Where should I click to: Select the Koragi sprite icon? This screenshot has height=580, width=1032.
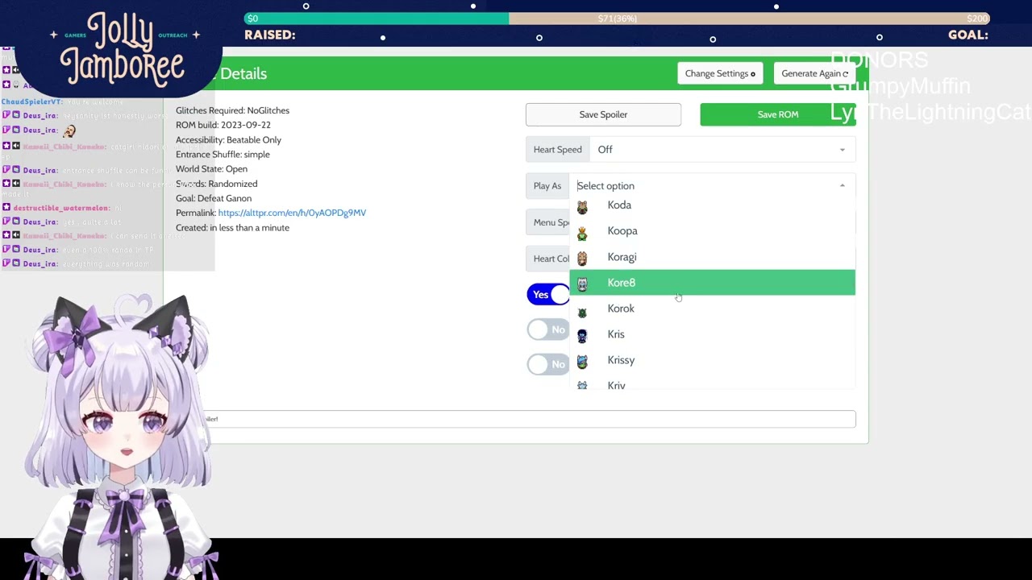click(x=582, y=259)
